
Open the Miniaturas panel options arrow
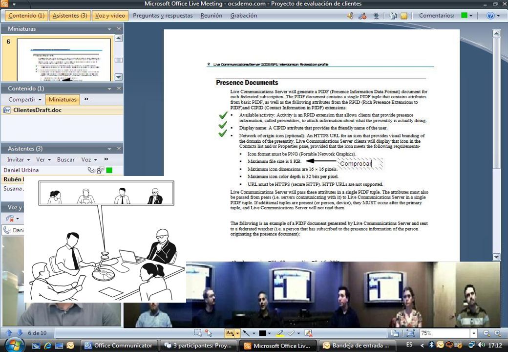click(109, 29)
